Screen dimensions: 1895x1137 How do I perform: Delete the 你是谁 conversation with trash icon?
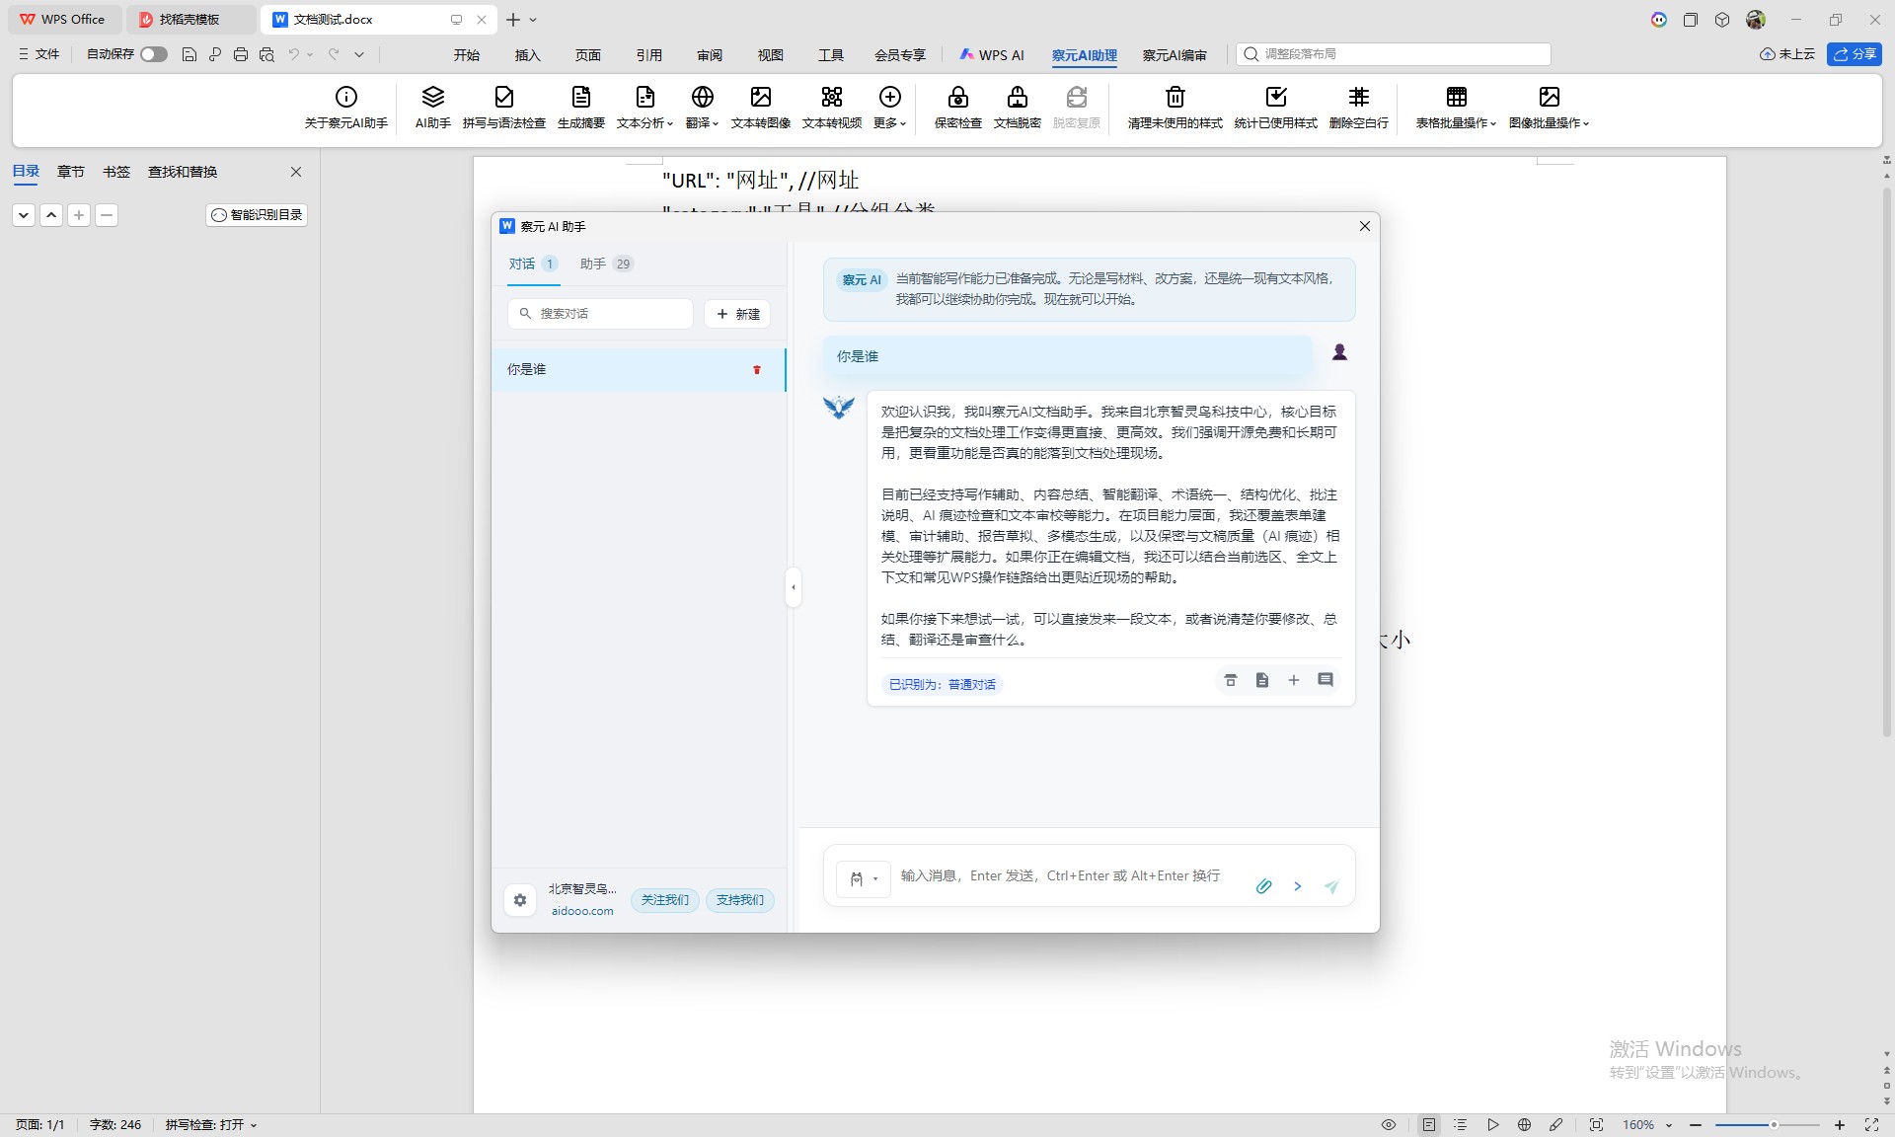coord(757,370)
